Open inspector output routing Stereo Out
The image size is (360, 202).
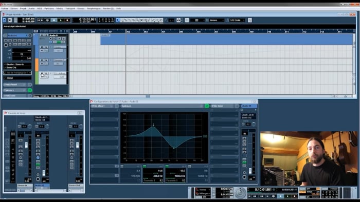pyautogui.click(x=17, y=68)
